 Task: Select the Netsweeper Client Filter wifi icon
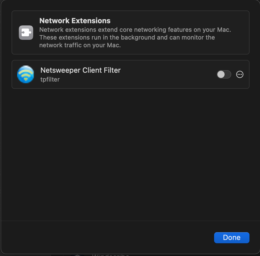pyautogui.click(x=26, y=74)
